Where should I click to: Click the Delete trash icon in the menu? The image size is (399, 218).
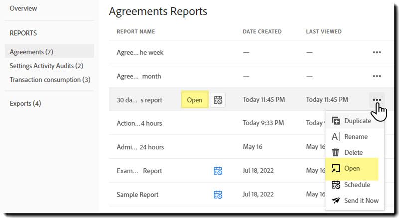coord(336,152)
